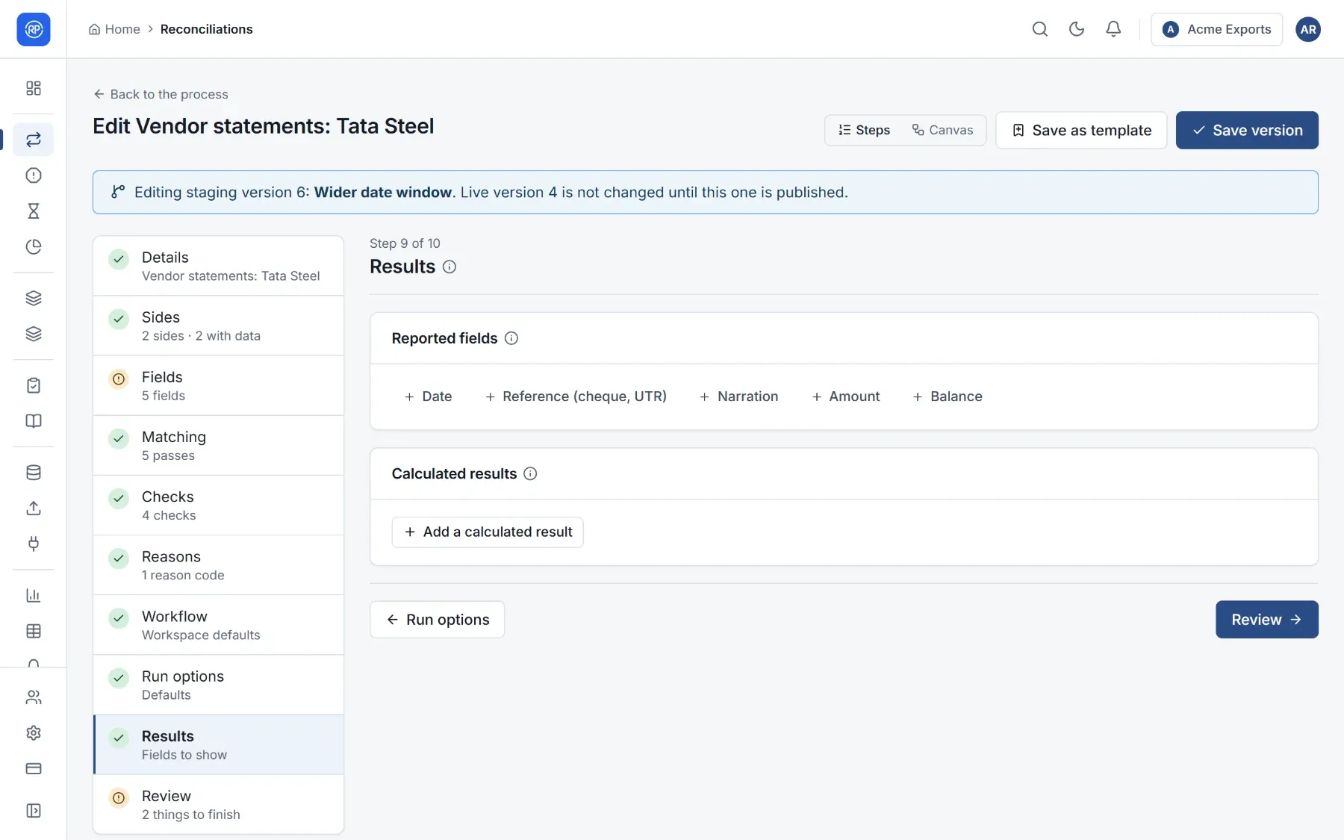Open notifications bell
Image resolution: width=1344 pixels, height=840 pixels.
1113,29
